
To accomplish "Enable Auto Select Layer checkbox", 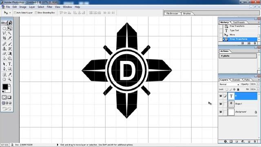I will point(15,13).
